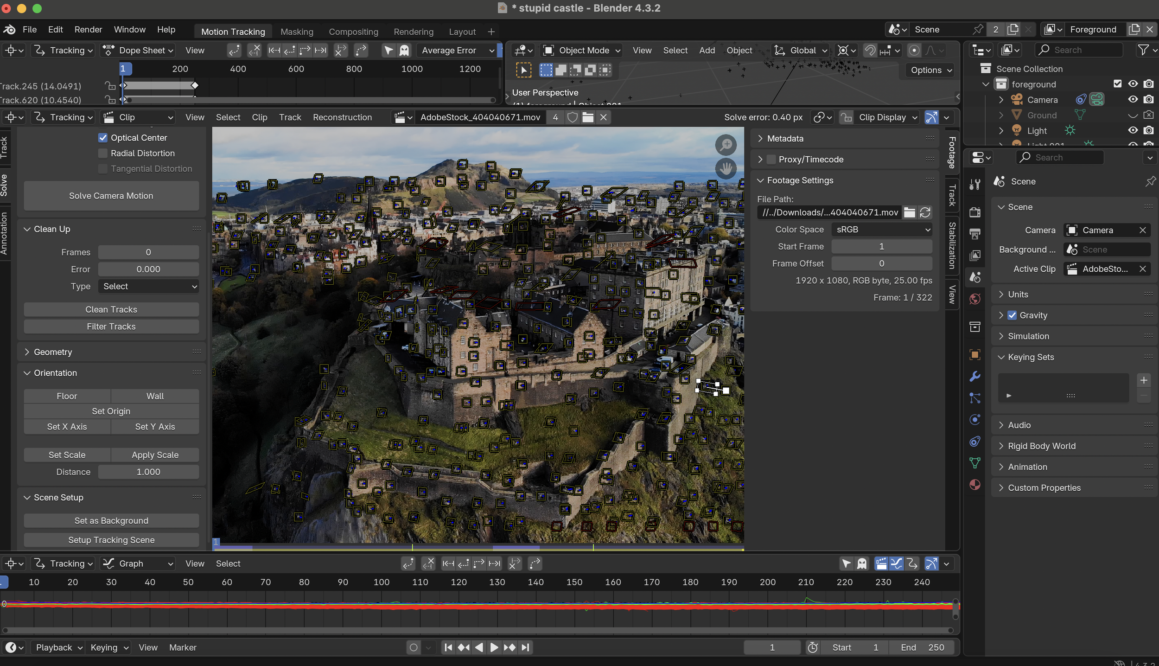This screenshot has width=1159, height=666.
Task: Click the reload footage icon beside File Path
Action: [x=925, y=212]
